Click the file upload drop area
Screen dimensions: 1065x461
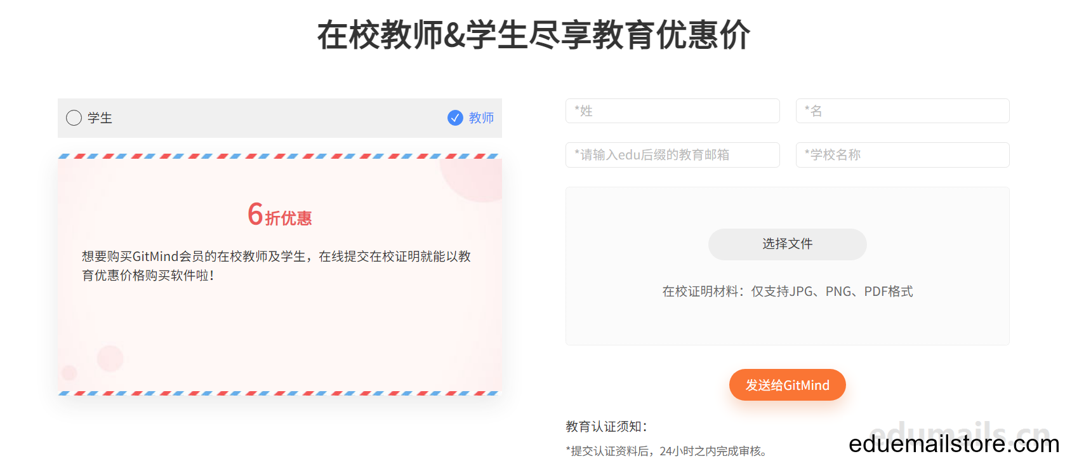tap(788, 266)
